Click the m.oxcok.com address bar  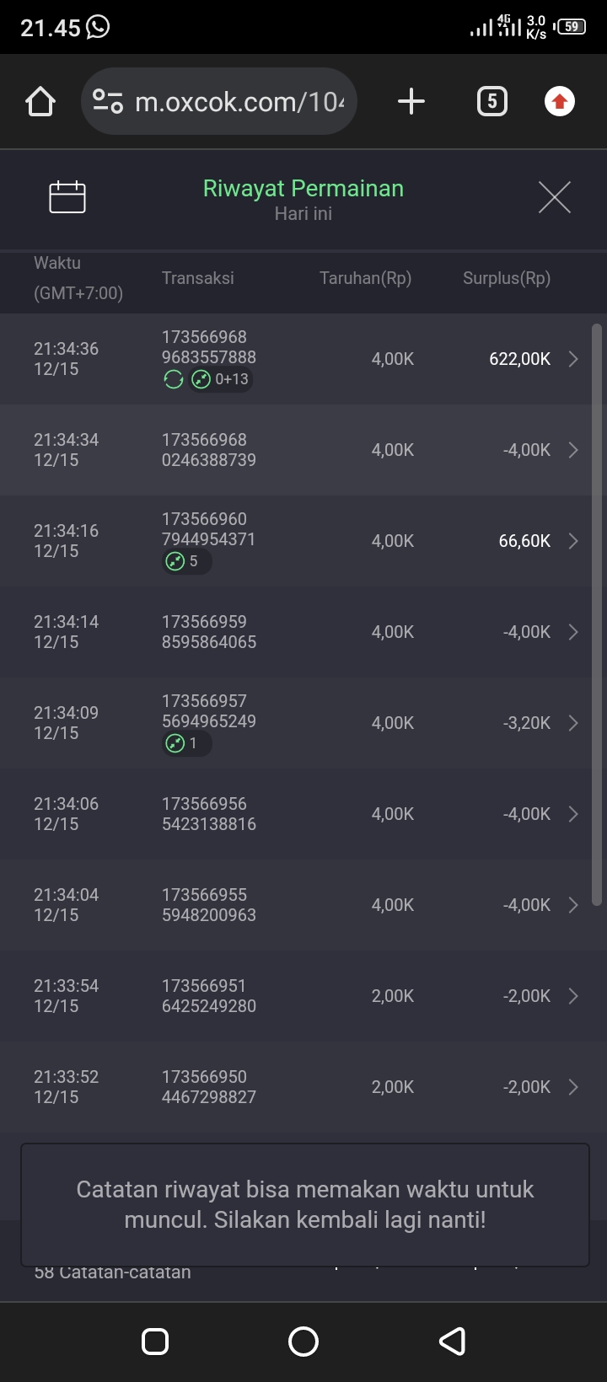239,102
